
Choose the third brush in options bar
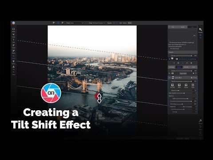pyautogui.click(x=63, y=23)
